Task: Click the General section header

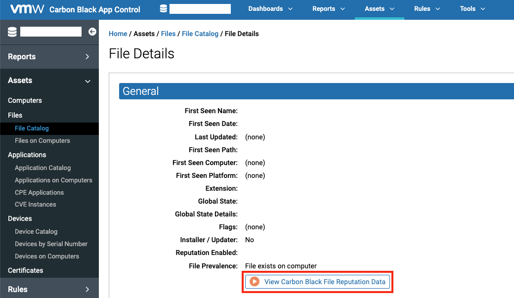Action: [x=316, y=91]
